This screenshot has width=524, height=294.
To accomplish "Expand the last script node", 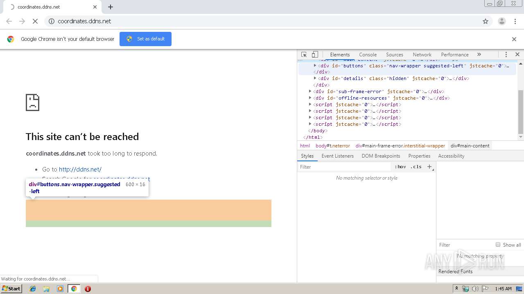I will 310,124.
